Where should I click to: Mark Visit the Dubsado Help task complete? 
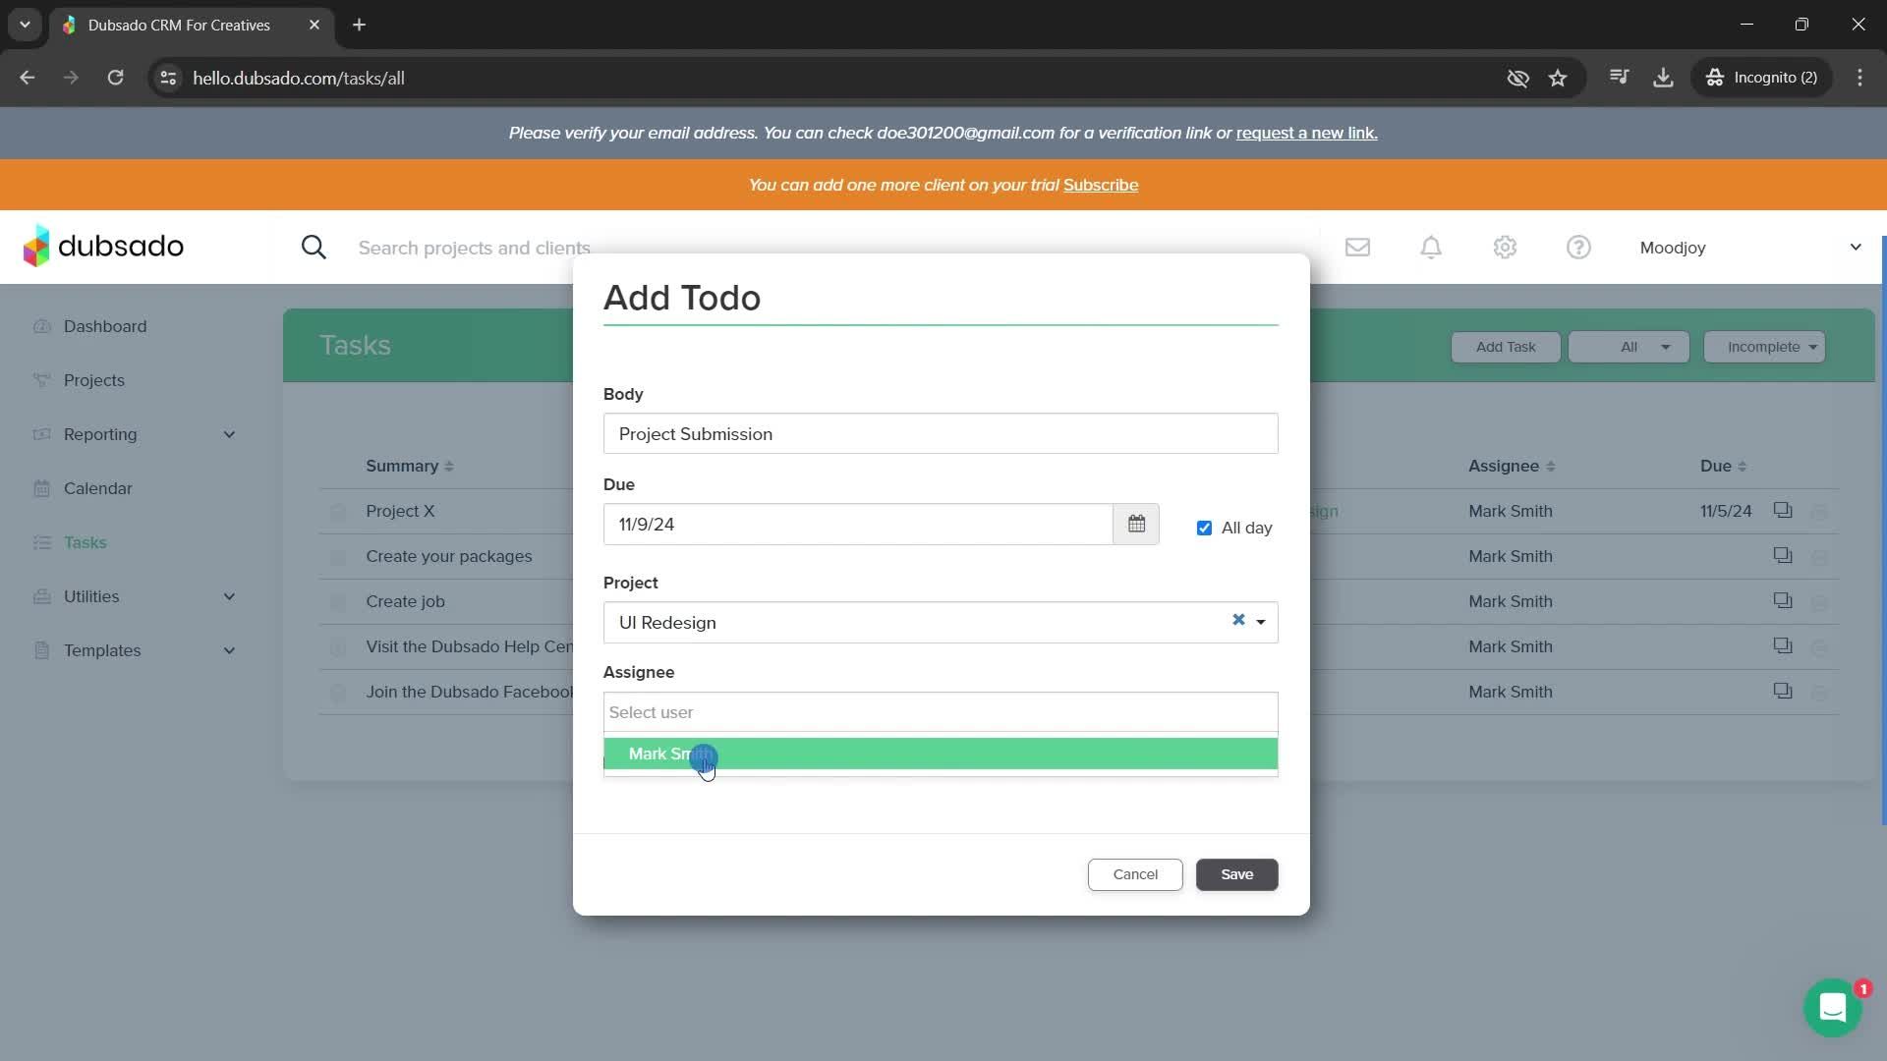338,647
